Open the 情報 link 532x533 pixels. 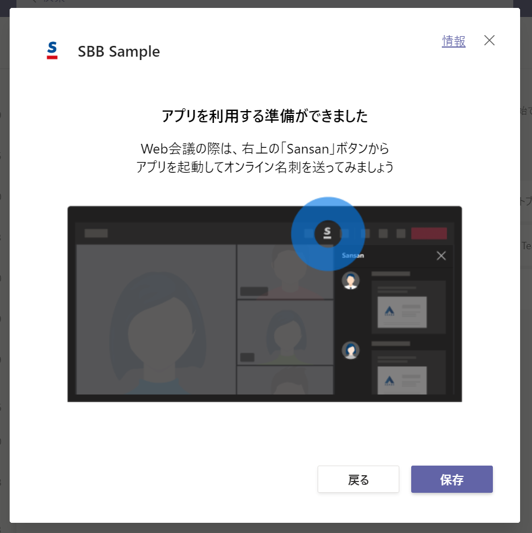[453, 41]
